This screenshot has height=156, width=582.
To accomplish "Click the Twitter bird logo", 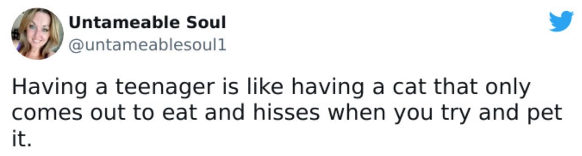I will point(561,21).
